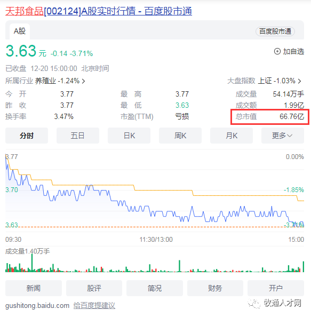Open the 天邦食品 A股实时行情 title link
The height and width of the screenshot is (317, 311).
click(x=99, y=11)
